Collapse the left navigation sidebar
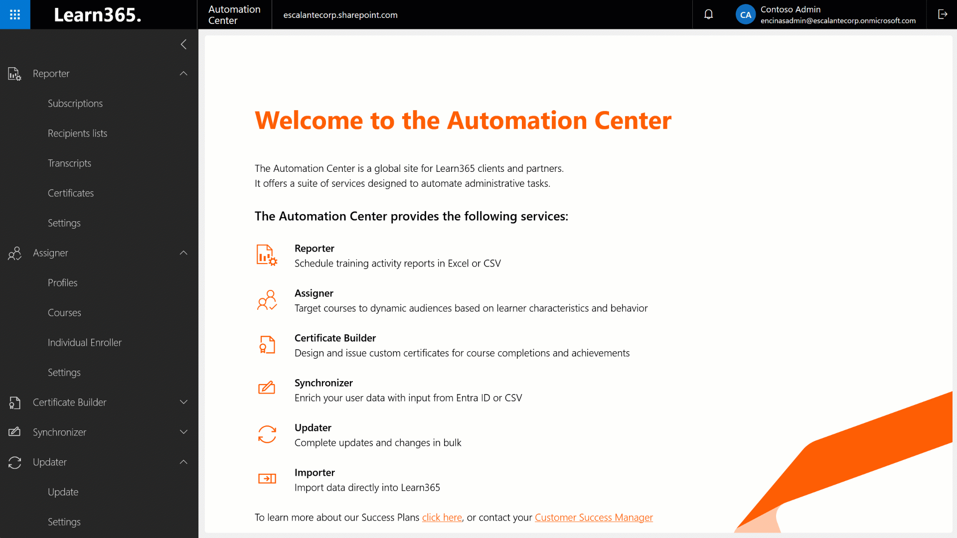The width and height of the screenshot is (957, 538). tap(183, 44)
